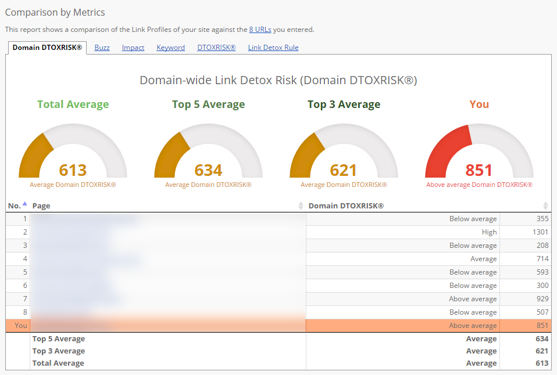Viewport: 557px width, 375px height.
Task: Click the Domain DTOXRISK® column header
Action: (346, 206)
